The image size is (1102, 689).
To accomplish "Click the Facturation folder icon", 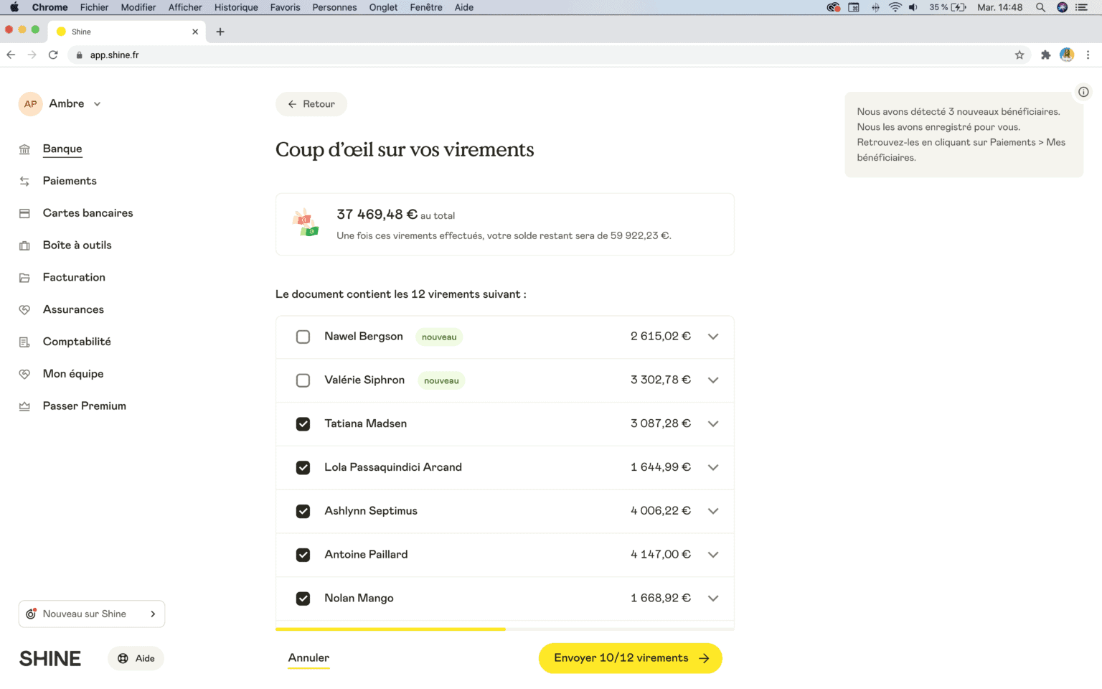I will [24, 278].
